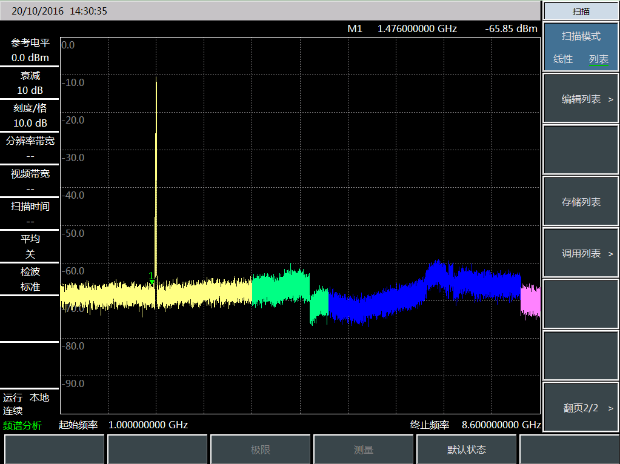
Task: Select the 分辨率带宽 setting
Action: [30, 148]
